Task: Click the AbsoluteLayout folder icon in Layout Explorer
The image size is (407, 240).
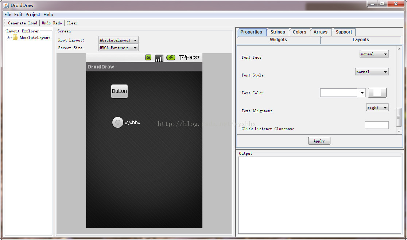Action: pos(15,38)
